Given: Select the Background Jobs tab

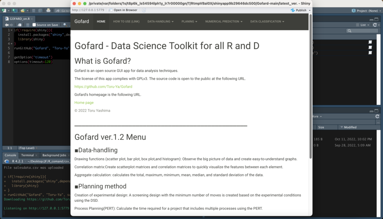Looking at the screenshot, I should pyautogui.click(x=54, y=155).
